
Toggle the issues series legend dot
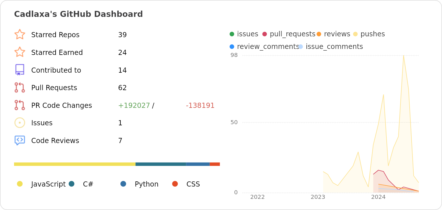pos(232,34)
